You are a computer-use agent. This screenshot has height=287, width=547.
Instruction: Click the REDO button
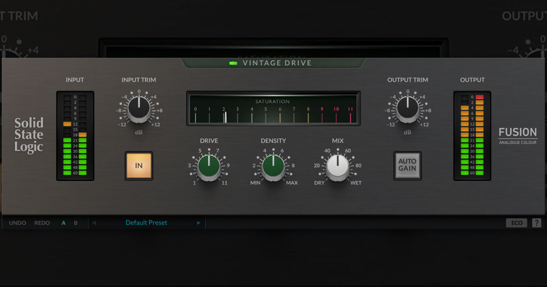(x=42, y=223)
